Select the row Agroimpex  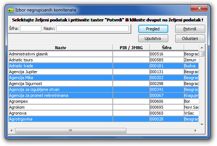click(104, 101)
